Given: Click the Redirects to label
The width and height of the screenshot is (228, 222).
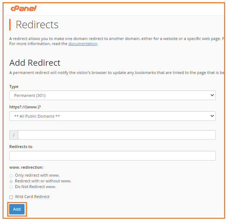Looking at the screenshot, I should click(x=21, y=147).
